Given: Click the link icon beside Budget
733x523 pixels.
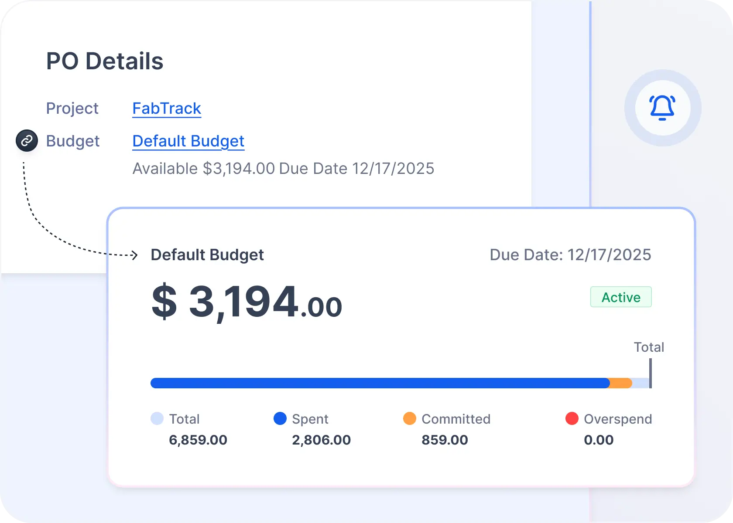Looking at the screenshot, I should 27,141.
